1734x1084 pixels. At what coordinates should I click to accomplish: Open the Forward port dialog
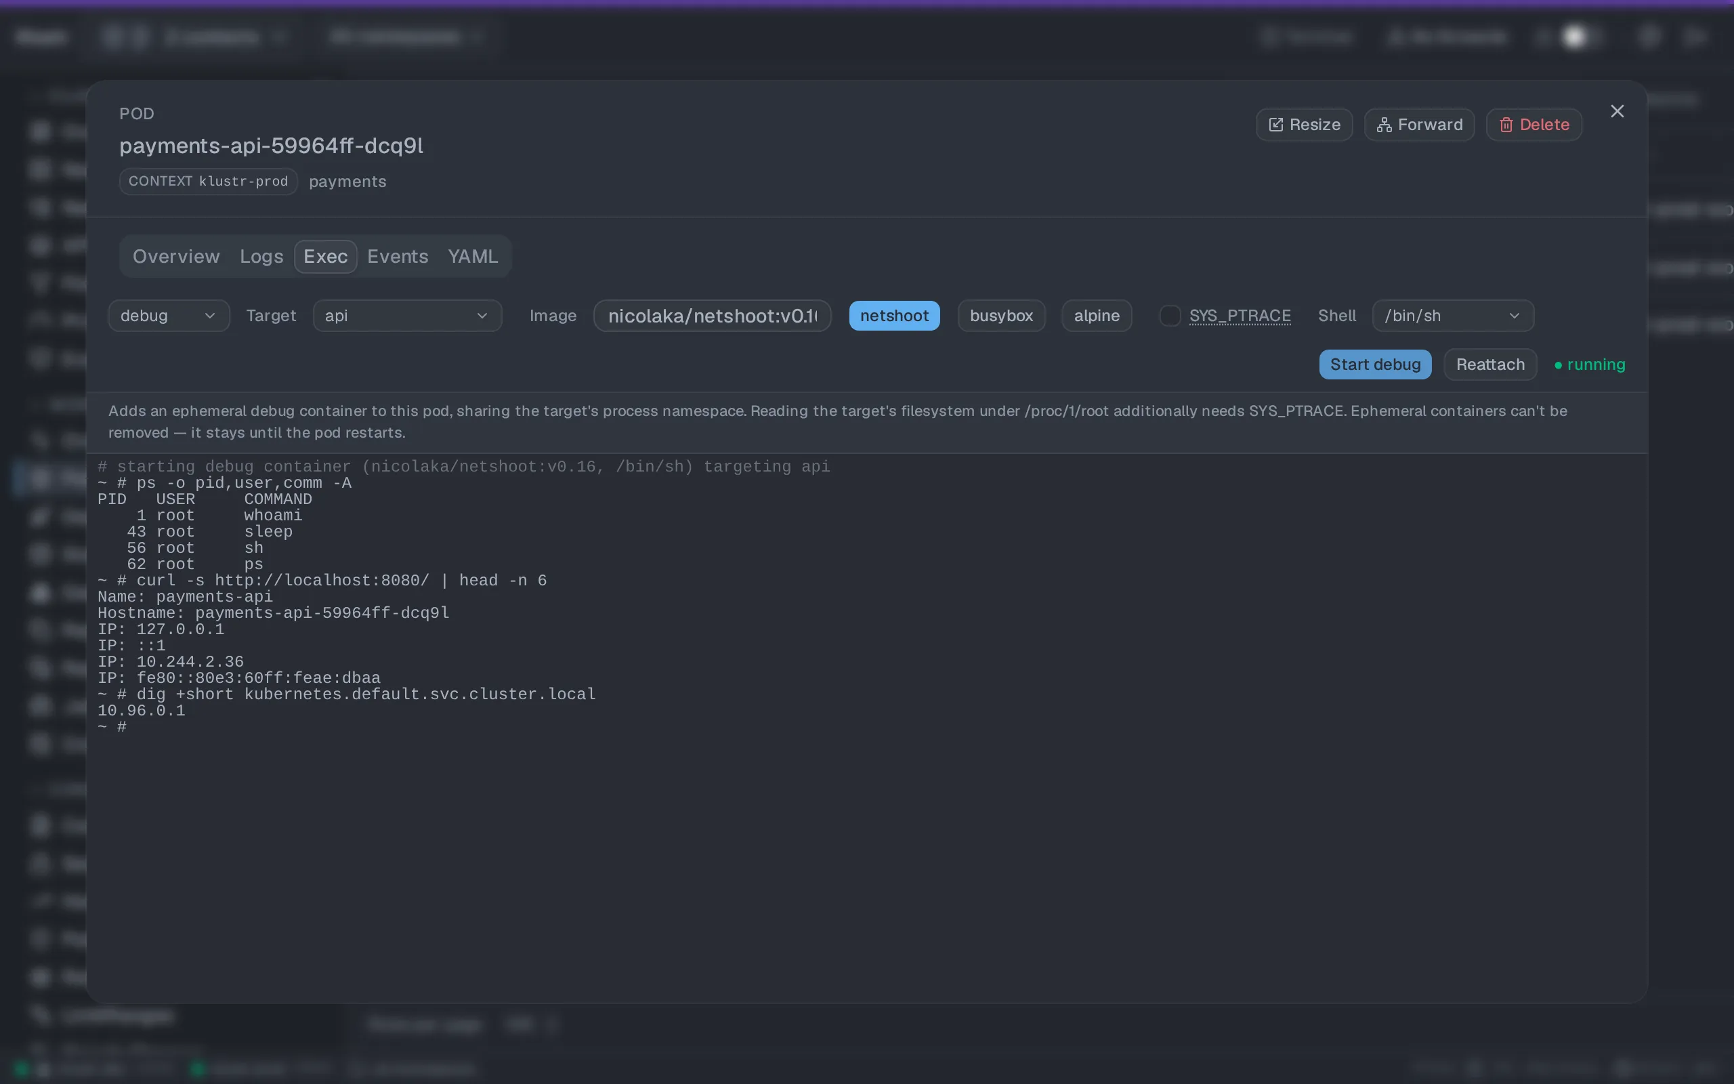coord(1419,125)
